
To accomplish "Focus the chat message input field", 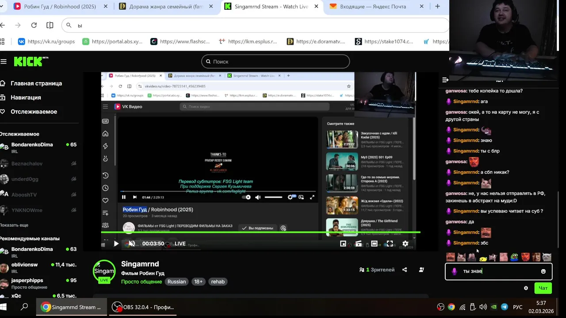I will pyautogui.click(x=499, y=271).
